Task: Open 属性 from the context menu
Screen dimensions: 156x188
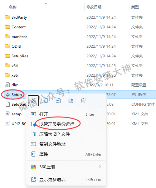Action: [x=44, y=154]
